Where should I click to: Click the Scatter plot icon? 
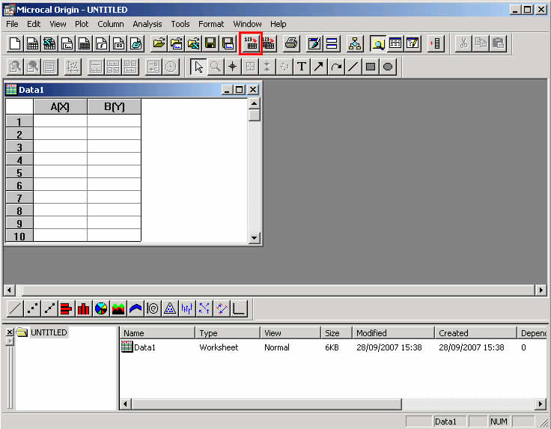[32, 308]
